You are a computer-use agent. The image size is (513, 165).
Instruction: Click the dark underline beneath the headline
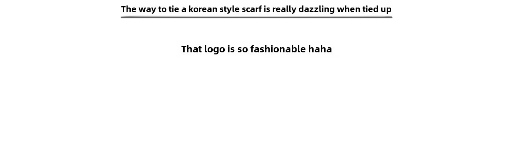click(x=256, y=17)
